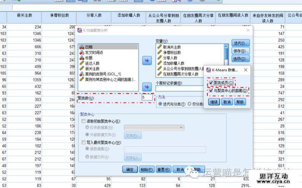Choose the 迭代与分类(T) method radio button

pyautogui.click(x=160, y=104)
